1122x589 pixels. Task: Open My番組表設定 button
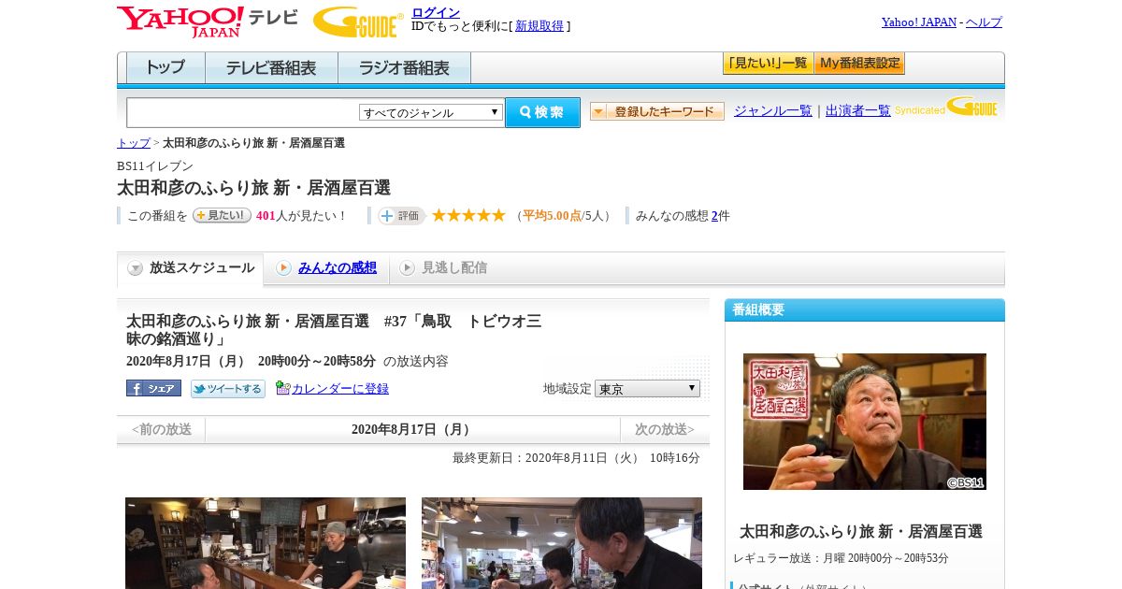859,64
